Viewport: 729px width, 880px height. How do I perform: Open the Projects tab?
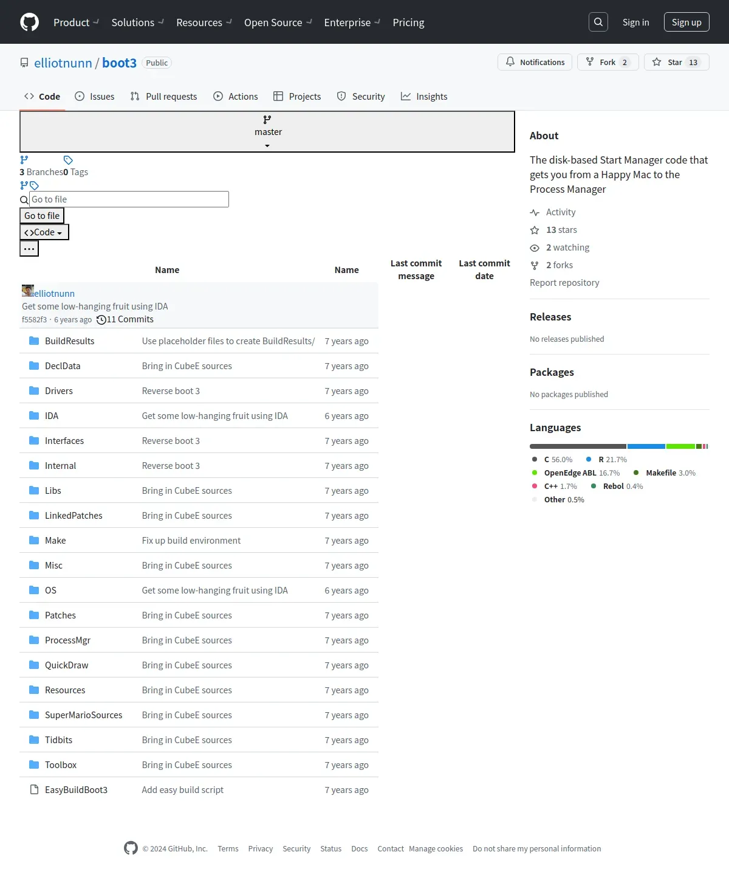click(x=297, y=96)
